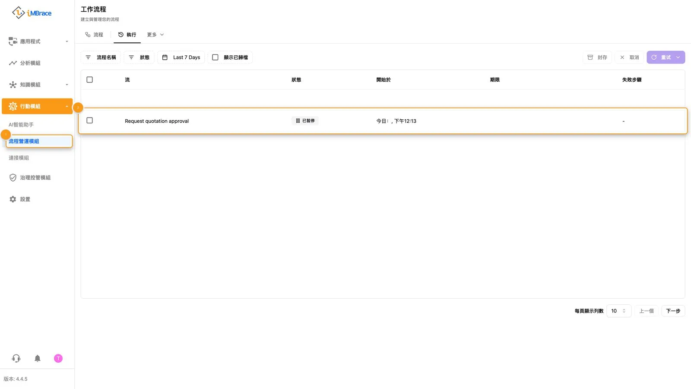This screenshot has height=389, width=691.
Task: Tick the Request quotation approval row checkbox
Action: coord(90,121)
